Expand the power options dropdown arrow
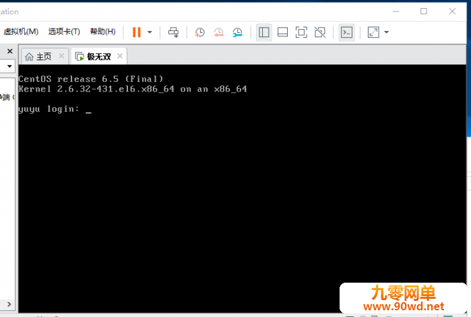This screenshot has width=471, height=317. click(150, 32)
